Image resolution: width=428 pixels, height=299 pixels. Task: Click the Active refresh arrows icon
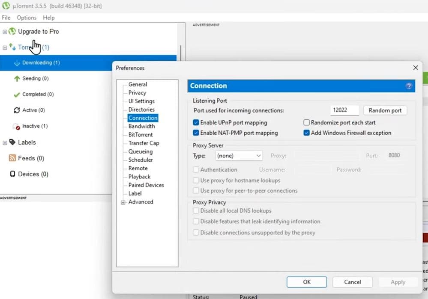pyautogui.click(x=17, y=110)
